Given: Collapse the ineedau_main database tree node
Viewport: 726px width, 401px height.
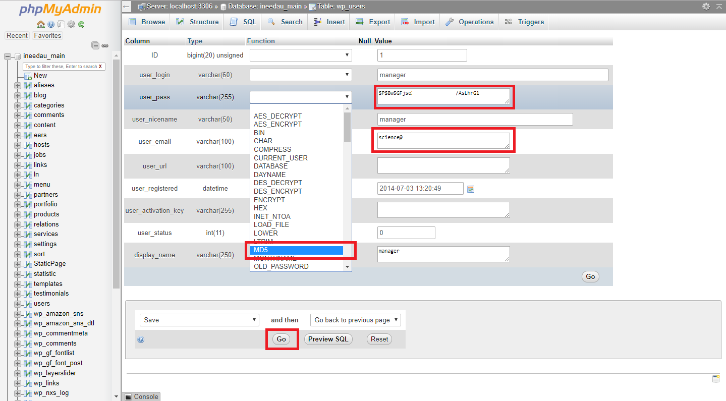Looking at the screenshot, I should pos(8,56).
